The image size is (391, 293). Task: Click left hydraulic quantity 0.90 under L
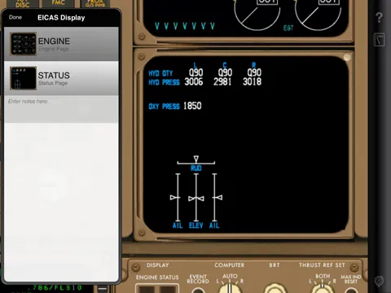[195, 72]
